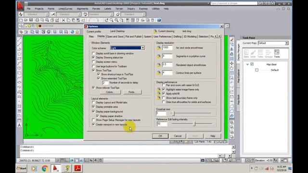Click the Save icon in the toolbar
308x173 pixels.
(x=31, y=20)
